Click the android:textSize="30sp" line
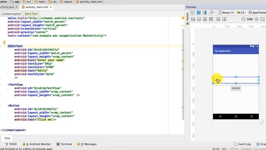 click(34, 64)
